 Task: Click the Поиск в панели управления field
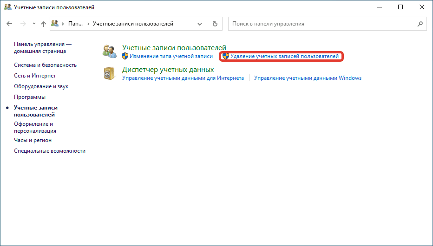tap(327, 24)
